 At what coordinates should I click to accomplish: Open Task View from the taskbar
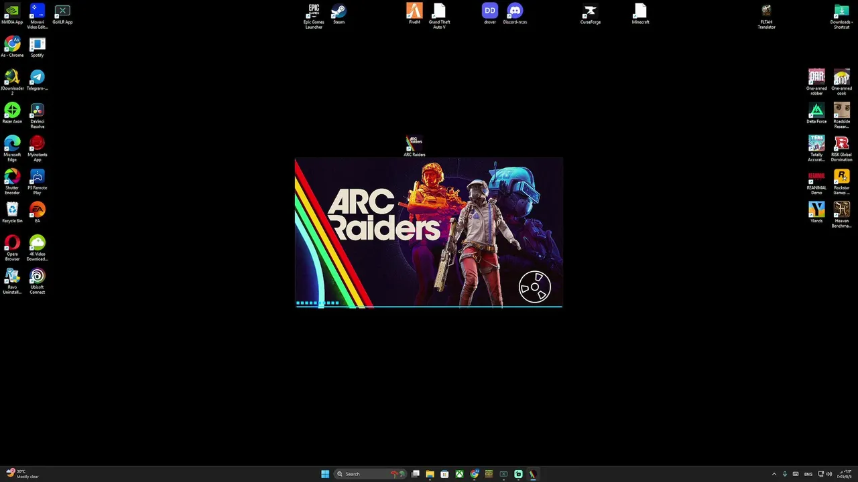(x=416, y=474)
